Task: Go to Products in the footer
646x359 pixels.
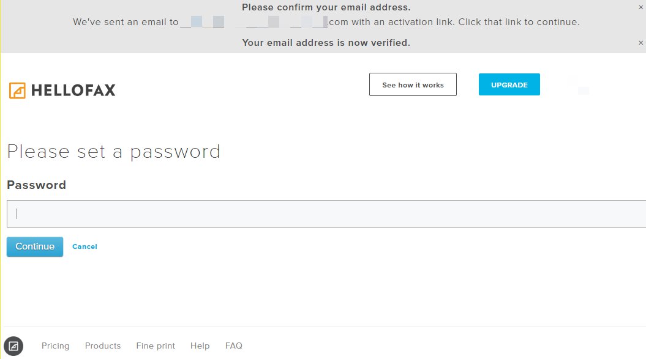Action: click(103, 346)
